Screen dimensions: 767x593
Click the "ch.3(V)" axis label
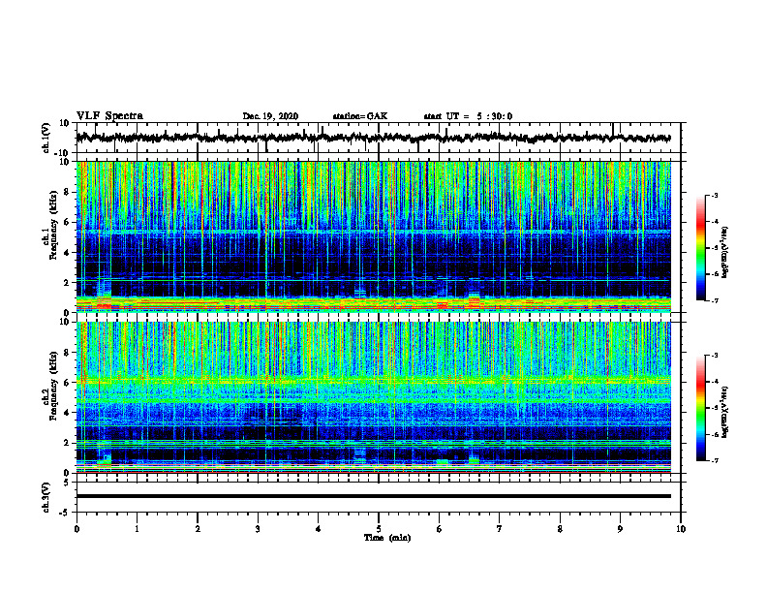point(46,497)
